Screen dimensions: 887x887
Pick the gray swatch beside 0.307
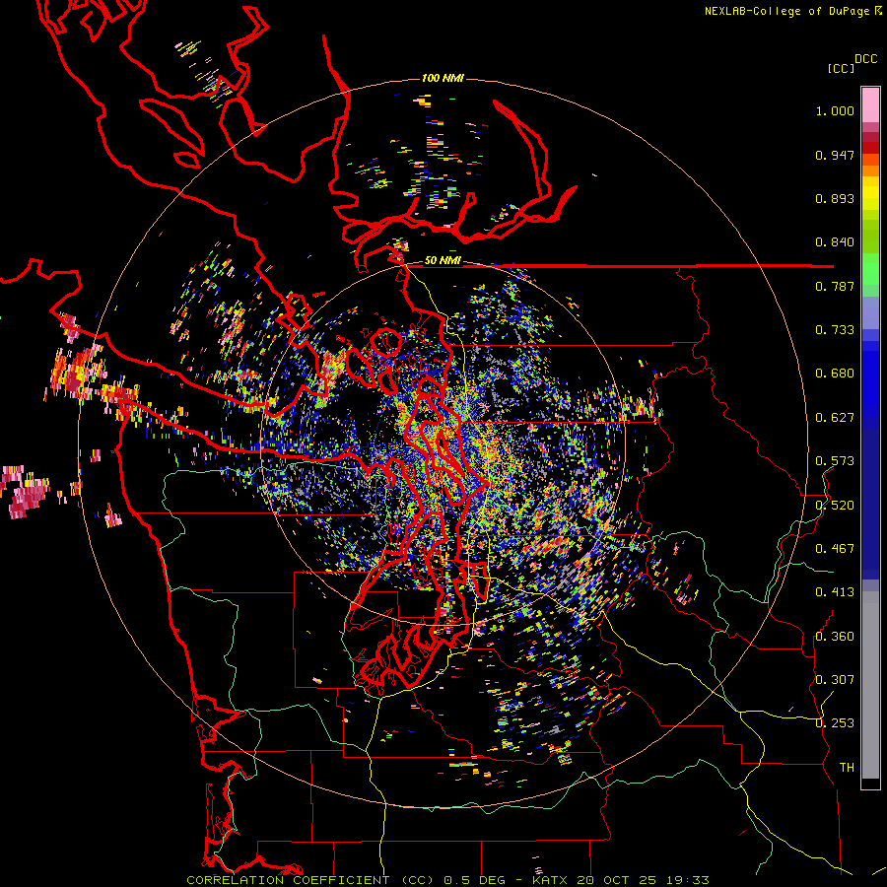[870, 685]
